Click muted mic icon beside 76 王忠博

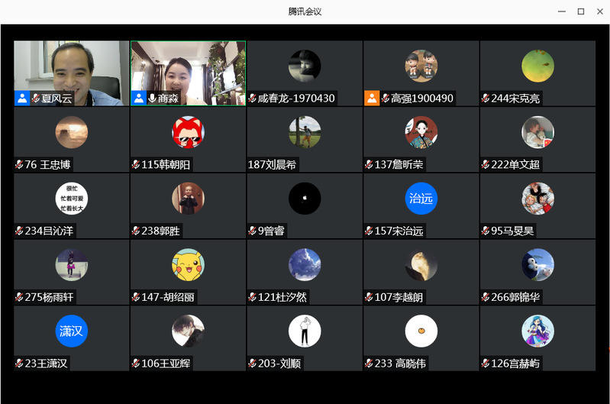point(19,165)
